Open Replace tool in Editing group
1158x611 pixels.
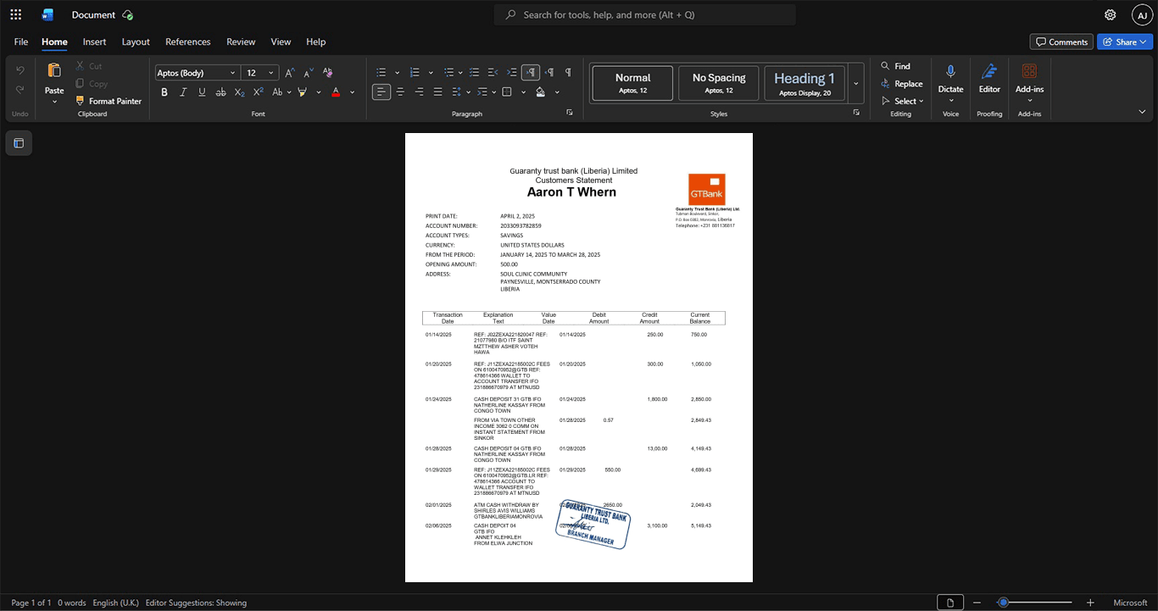[901, 84]
